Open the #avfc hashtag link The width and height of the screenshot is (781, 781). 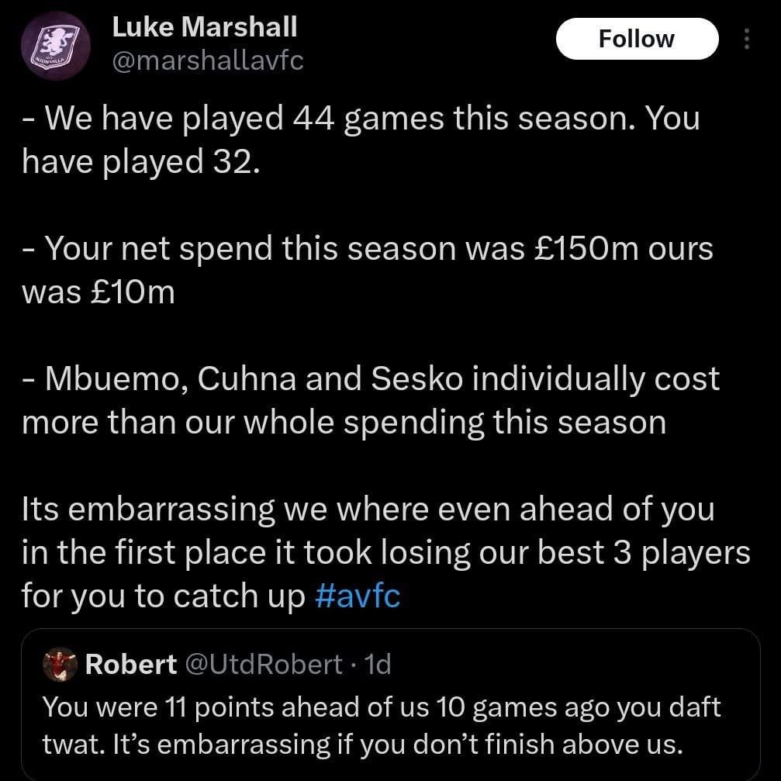(x=358, y=596)
